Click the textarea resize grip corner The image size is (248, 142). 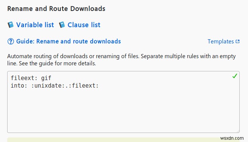(x=238, y=131)
